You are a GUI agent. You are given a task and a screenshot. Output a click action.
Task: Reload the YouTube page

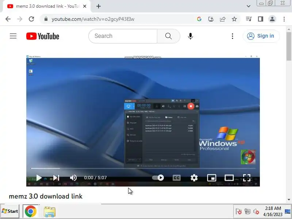click(31, 19)
